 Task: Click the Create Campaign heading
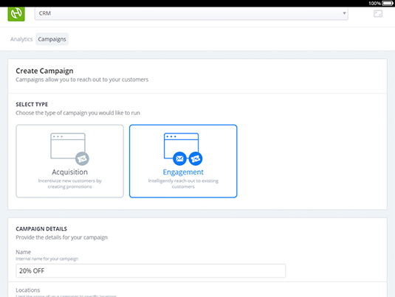click(x=44, y=71)
